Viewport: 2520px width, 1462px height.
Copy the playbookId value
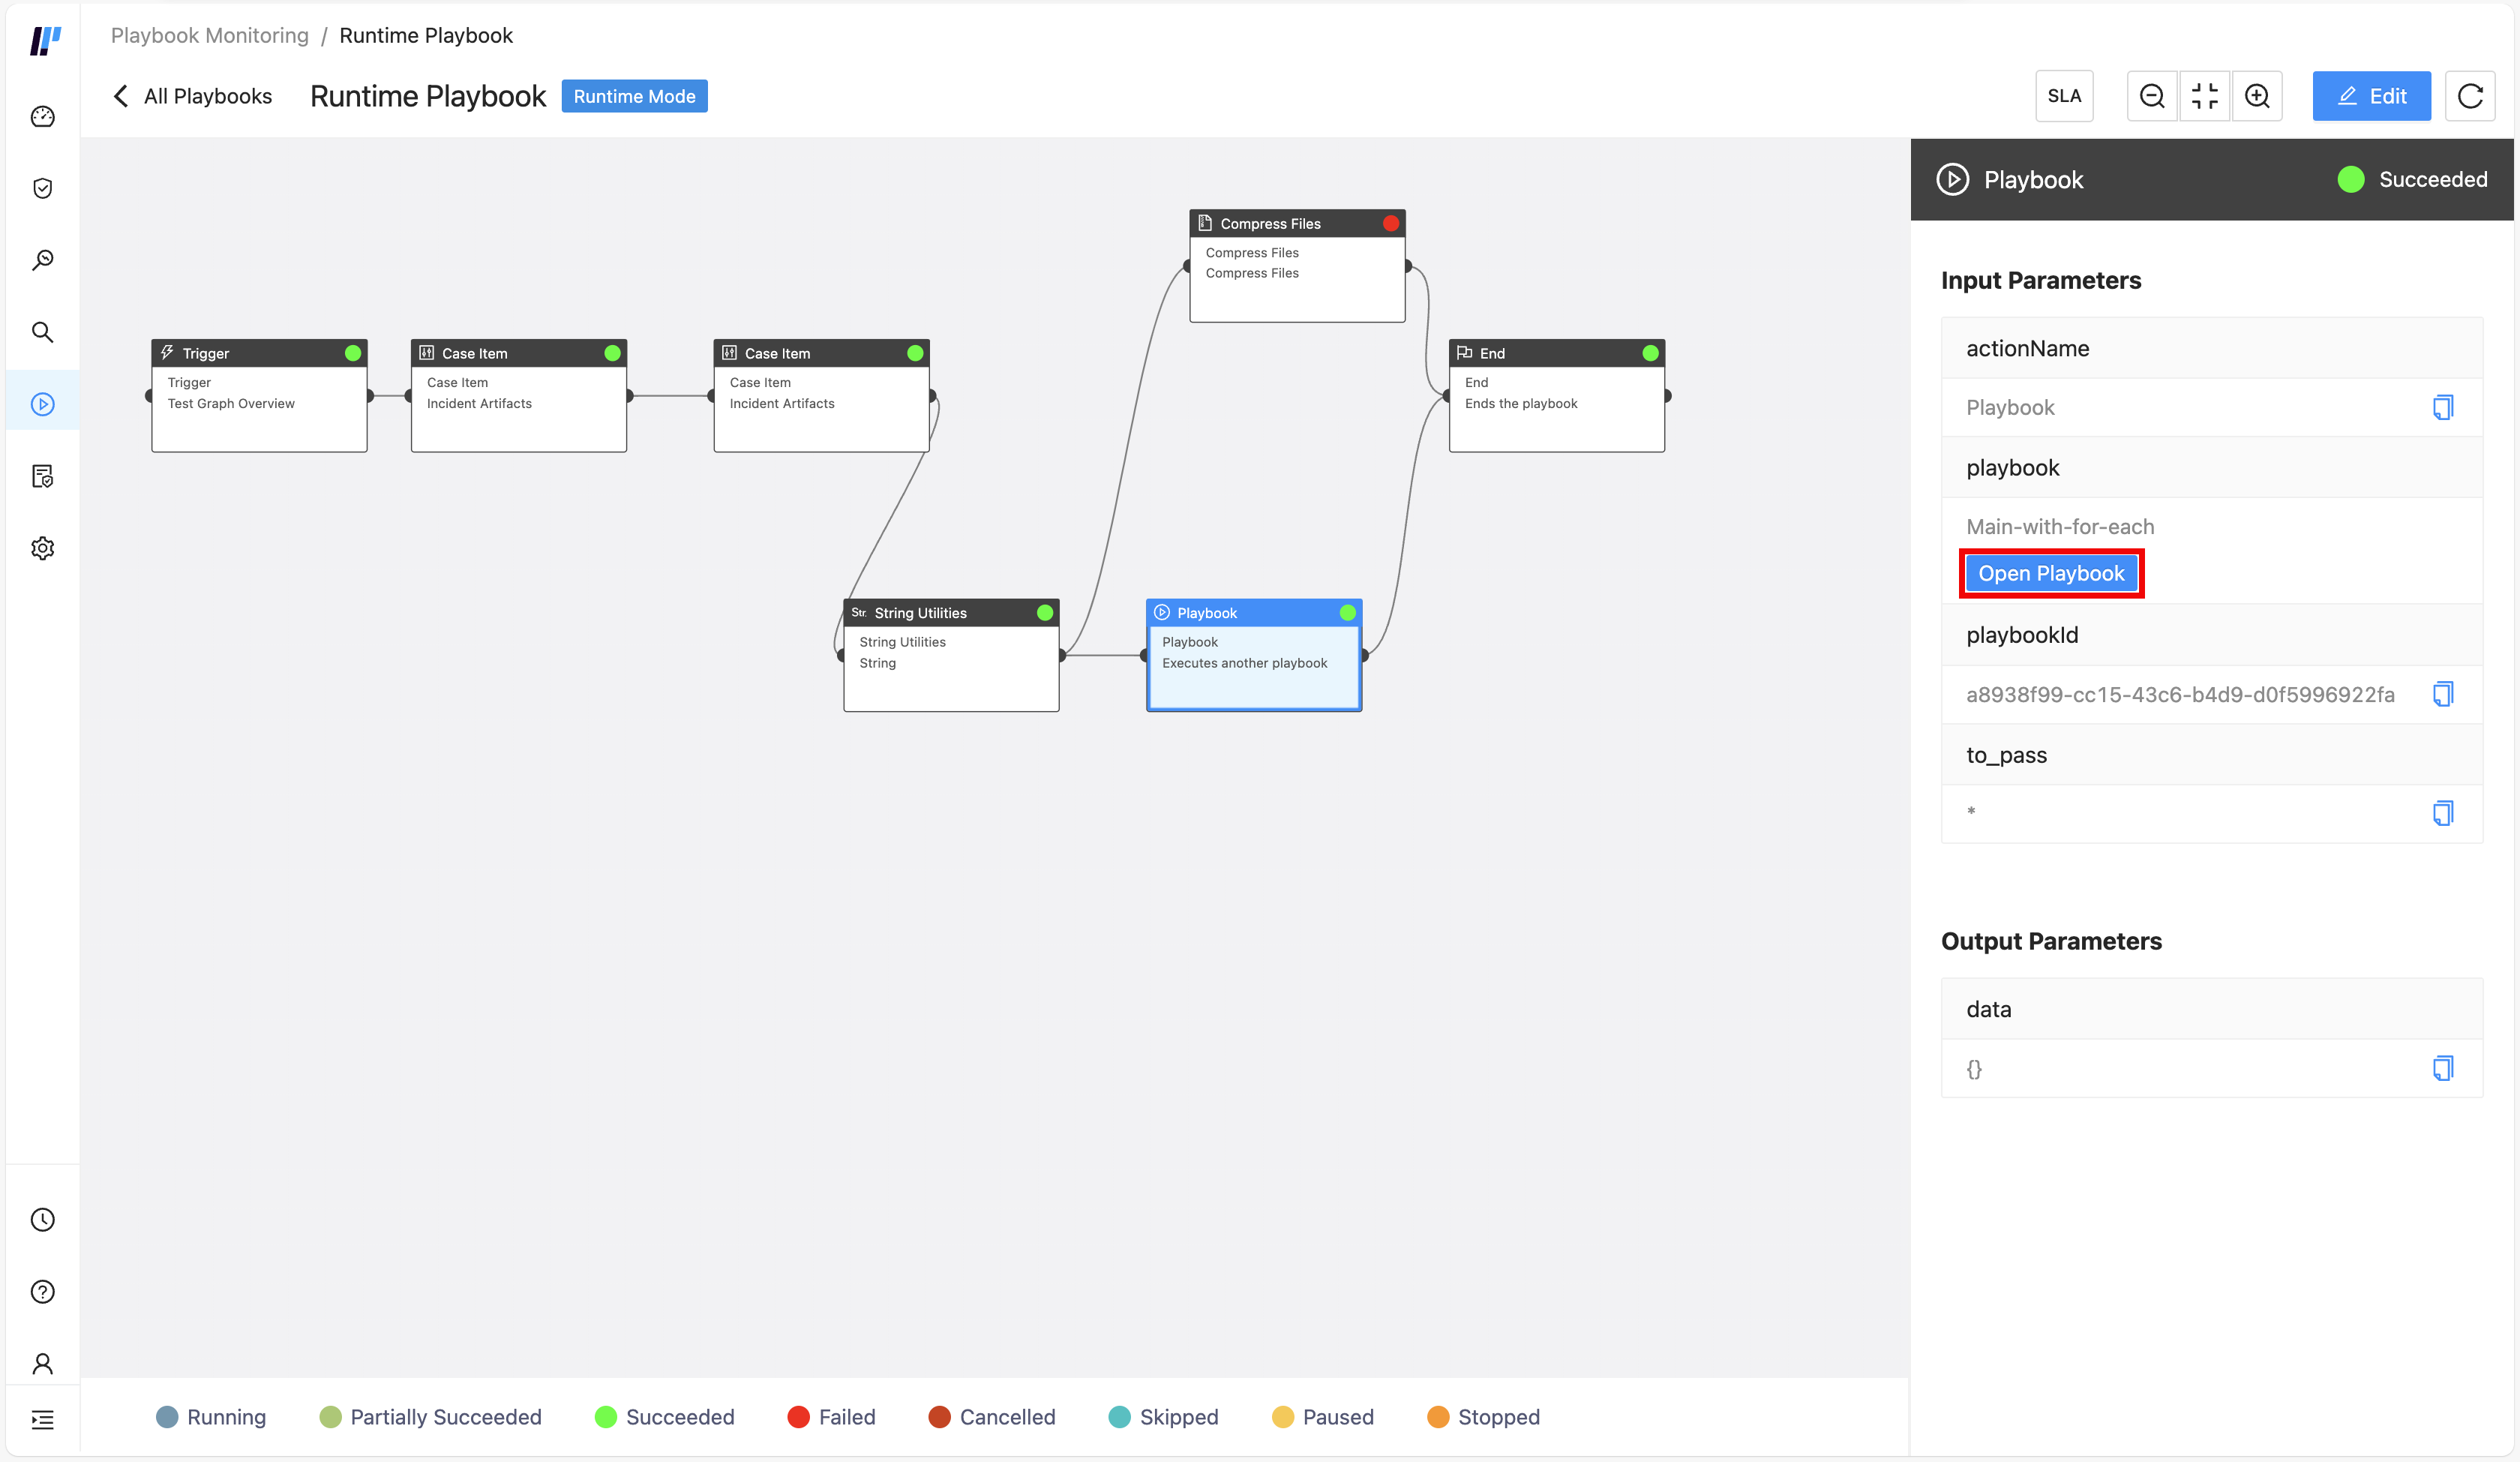point(2443,693)
